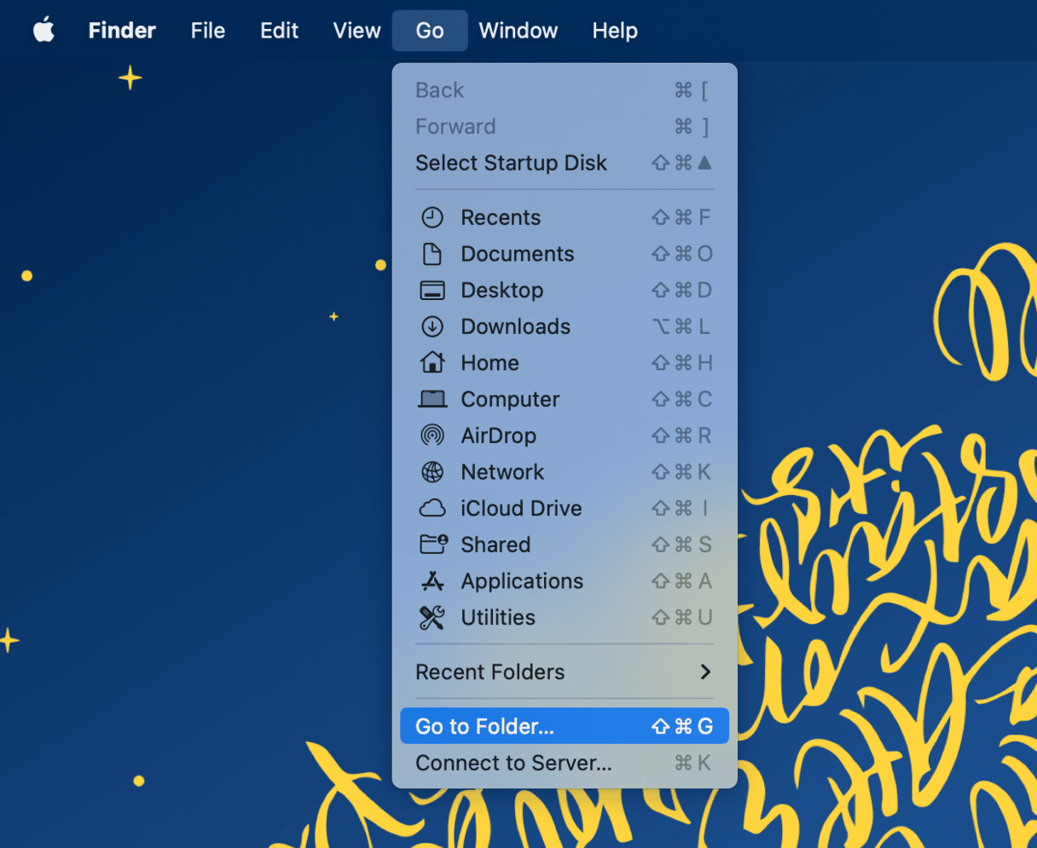Open the Window menu
1037x848 pixels.
[518, 31]
